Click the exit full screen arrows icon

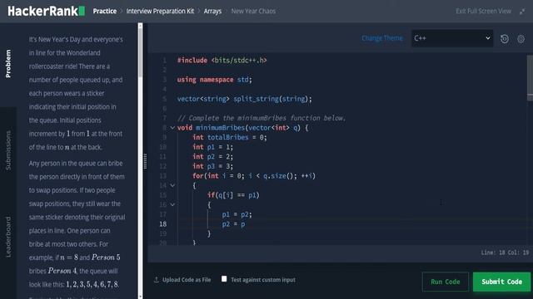[x=522, y=12]
